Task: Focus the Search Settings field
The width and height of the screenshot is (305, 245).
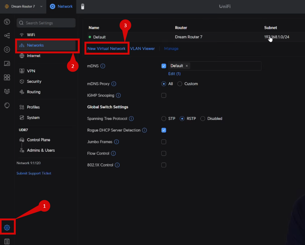Action: 46,23
